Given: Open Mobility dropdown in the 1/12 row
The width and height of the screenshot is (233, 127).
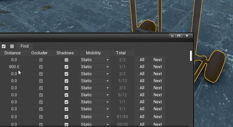Looking at the screenshot, I should pos(95,81).
